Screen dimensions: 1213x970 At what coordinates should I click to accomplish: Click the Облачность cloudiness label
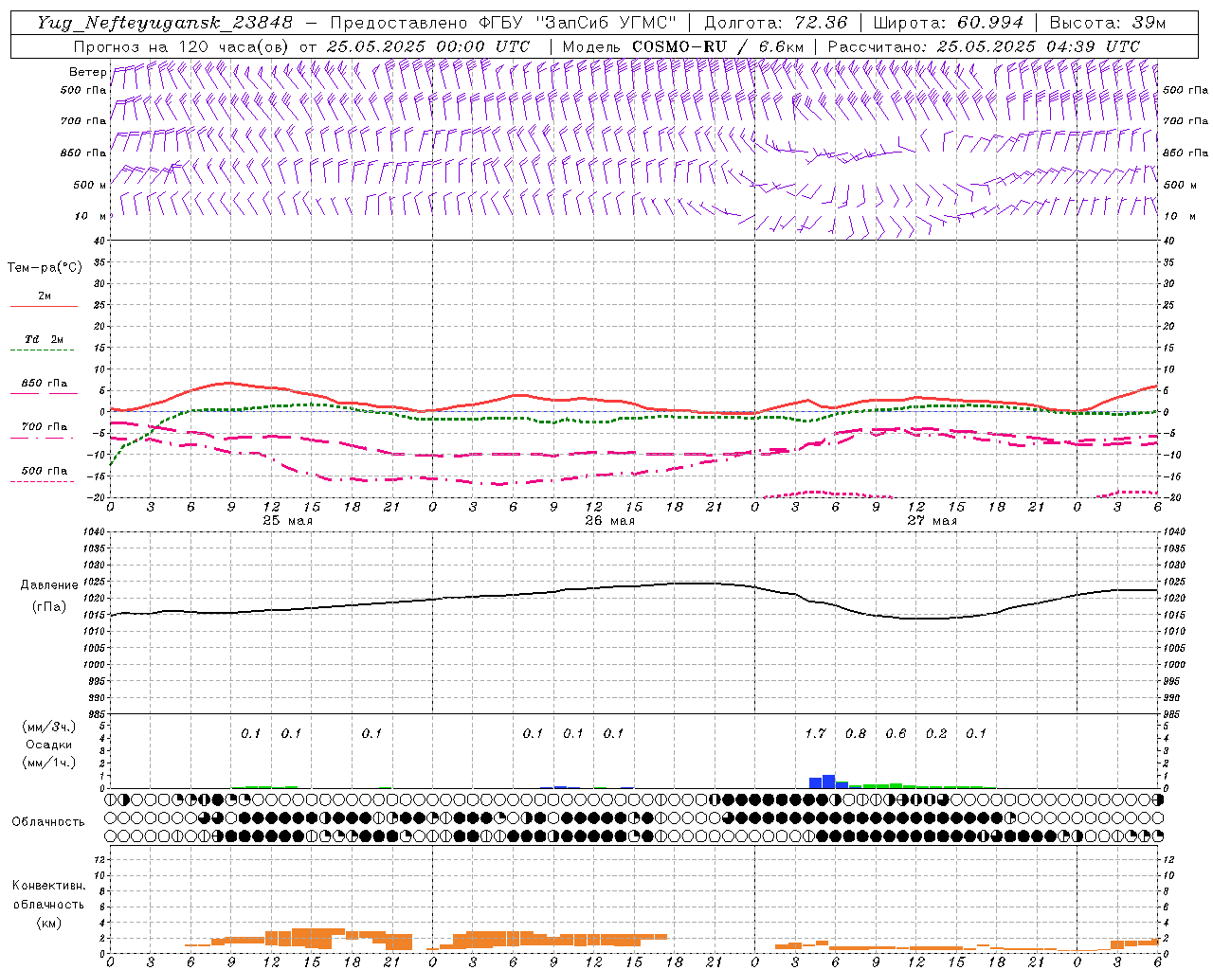48,822
